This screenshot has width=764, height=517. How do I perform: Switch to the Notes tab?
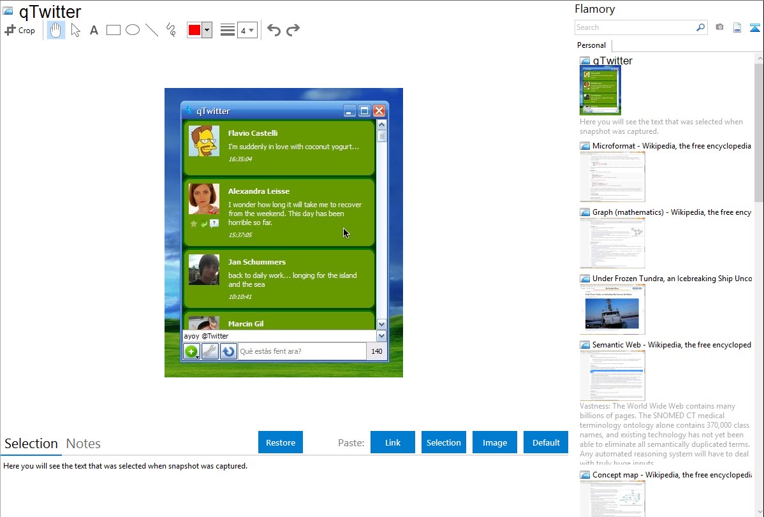(x=83, y=444)
